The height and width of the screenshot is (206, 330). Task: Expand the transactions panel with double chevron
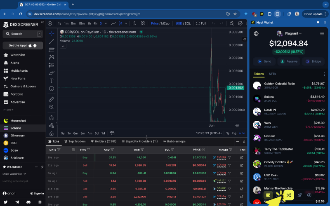click(x=244, y=142)
